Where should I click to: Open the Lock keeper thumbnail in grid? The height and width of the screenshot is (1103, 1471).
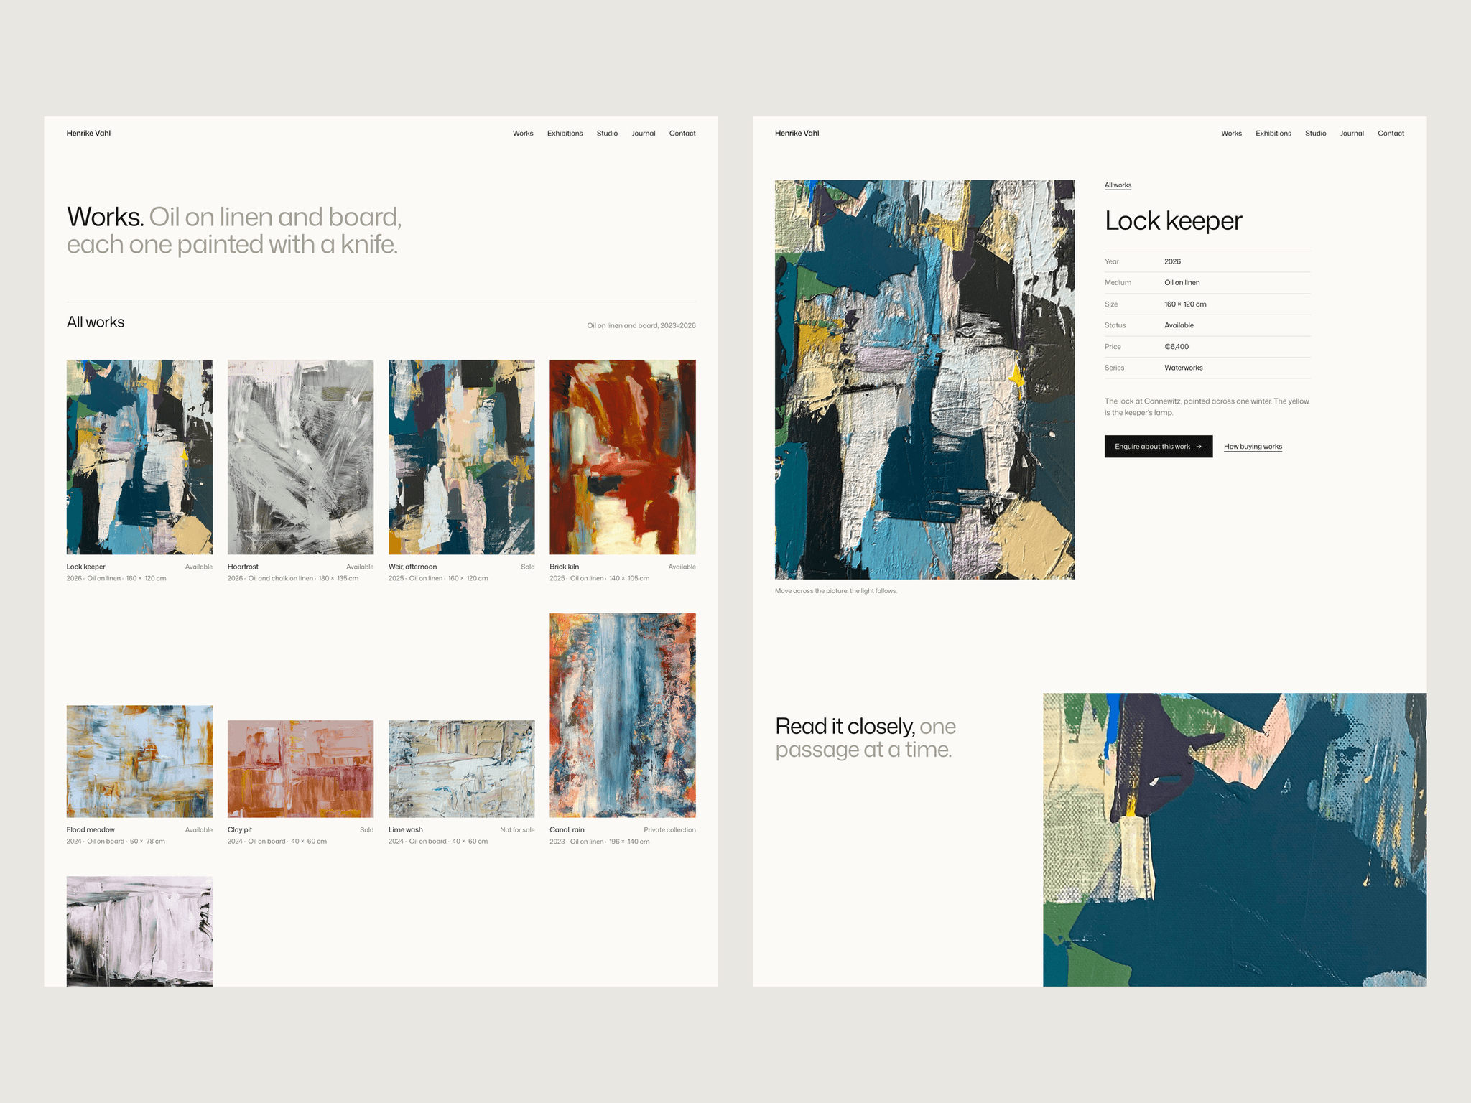pyautogui.click(x=139, y=457)
